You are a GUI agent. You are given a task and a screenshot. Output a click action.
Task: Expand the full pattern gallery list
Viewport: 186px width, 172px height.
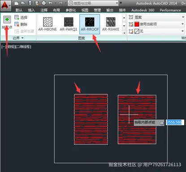124,32
